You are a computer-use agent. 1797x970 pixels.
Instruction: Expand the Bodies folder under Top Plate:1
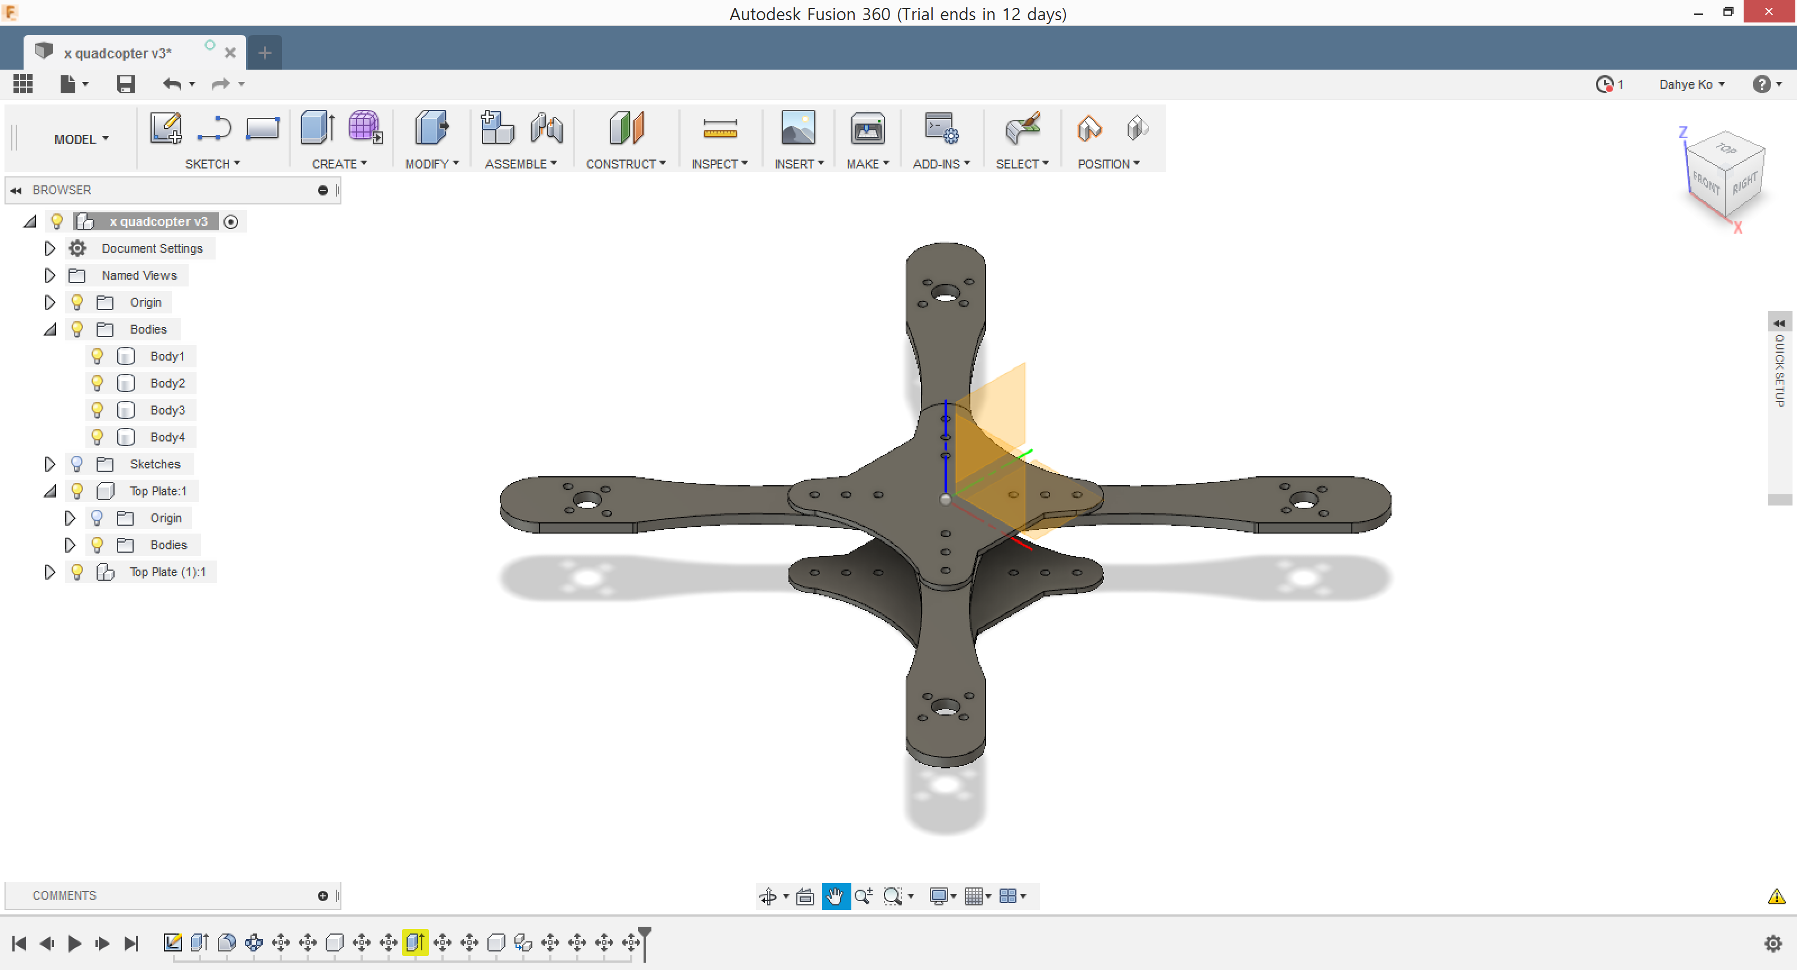click(x=68, y=545)
